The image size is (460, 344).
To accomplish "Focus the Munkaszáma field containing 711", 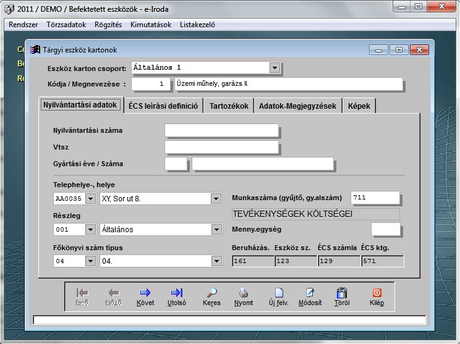I will click(x=375, y=198).
